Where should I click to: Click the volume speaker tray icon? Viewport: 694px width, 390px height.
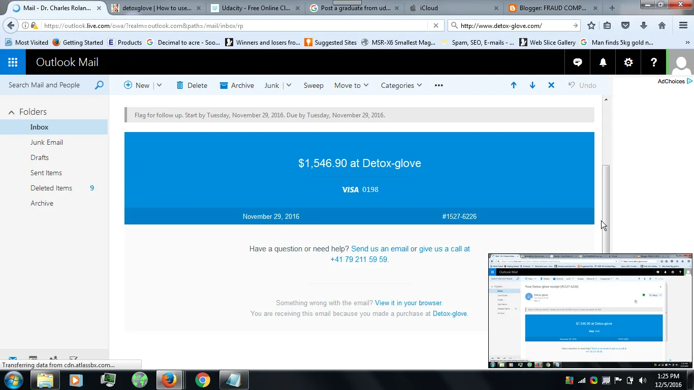643,380
